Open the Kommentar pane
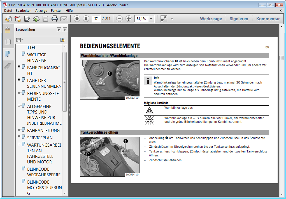The height and width of the screenshot is (199, 286). click(268, 19)
